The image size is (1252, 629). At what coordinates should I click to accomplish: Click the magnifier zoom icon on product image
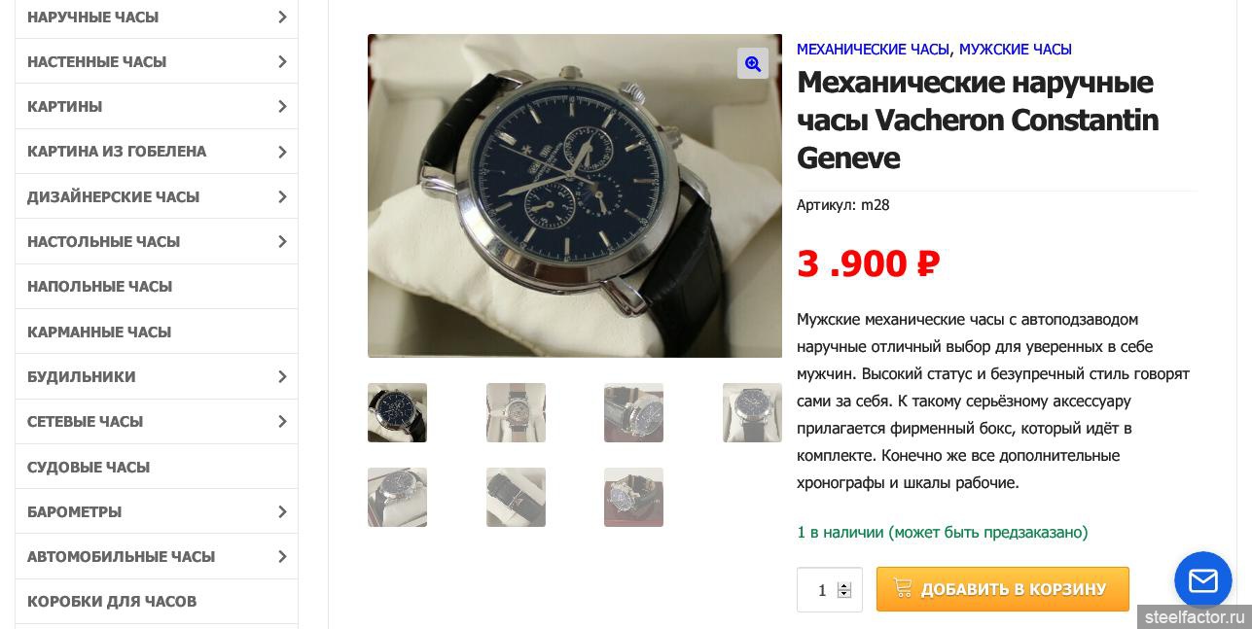[x=753, y=63]
